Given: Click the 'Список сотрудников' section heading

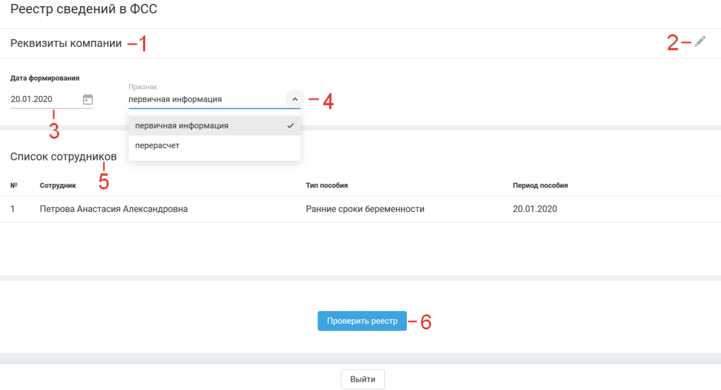Looking at the screenshot, I should point(63,157).
